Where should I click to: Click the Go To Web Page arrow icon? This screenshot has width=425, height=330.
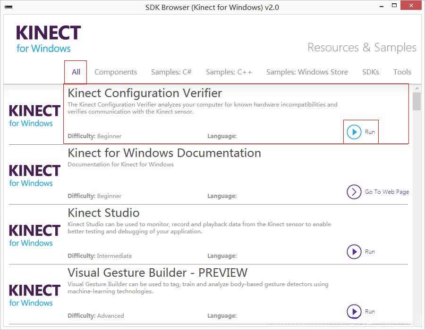coord(354,192)
